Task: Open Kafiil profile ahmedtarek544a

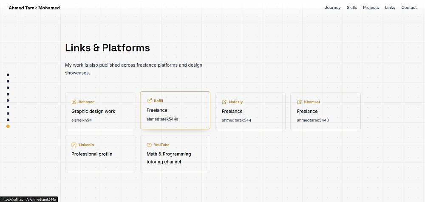Action: pos(175,110)
